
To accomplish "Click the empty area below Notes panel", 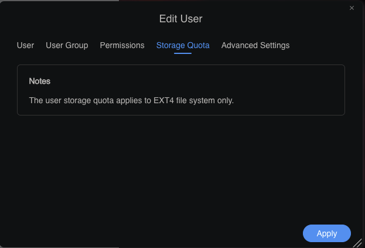I will 181,164.
